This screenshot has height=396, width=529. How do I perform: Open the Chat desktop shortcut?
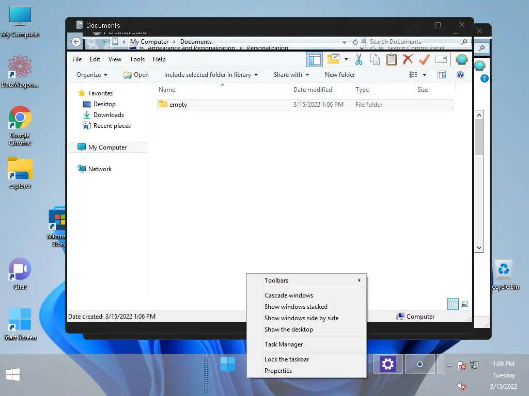click(x=20, y=274)
